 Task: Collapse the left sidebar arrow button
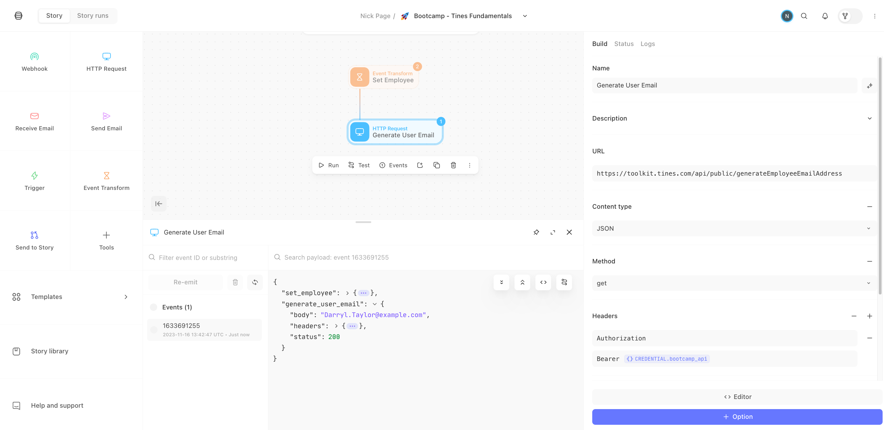pyautogui.click(x=159, y=204)
